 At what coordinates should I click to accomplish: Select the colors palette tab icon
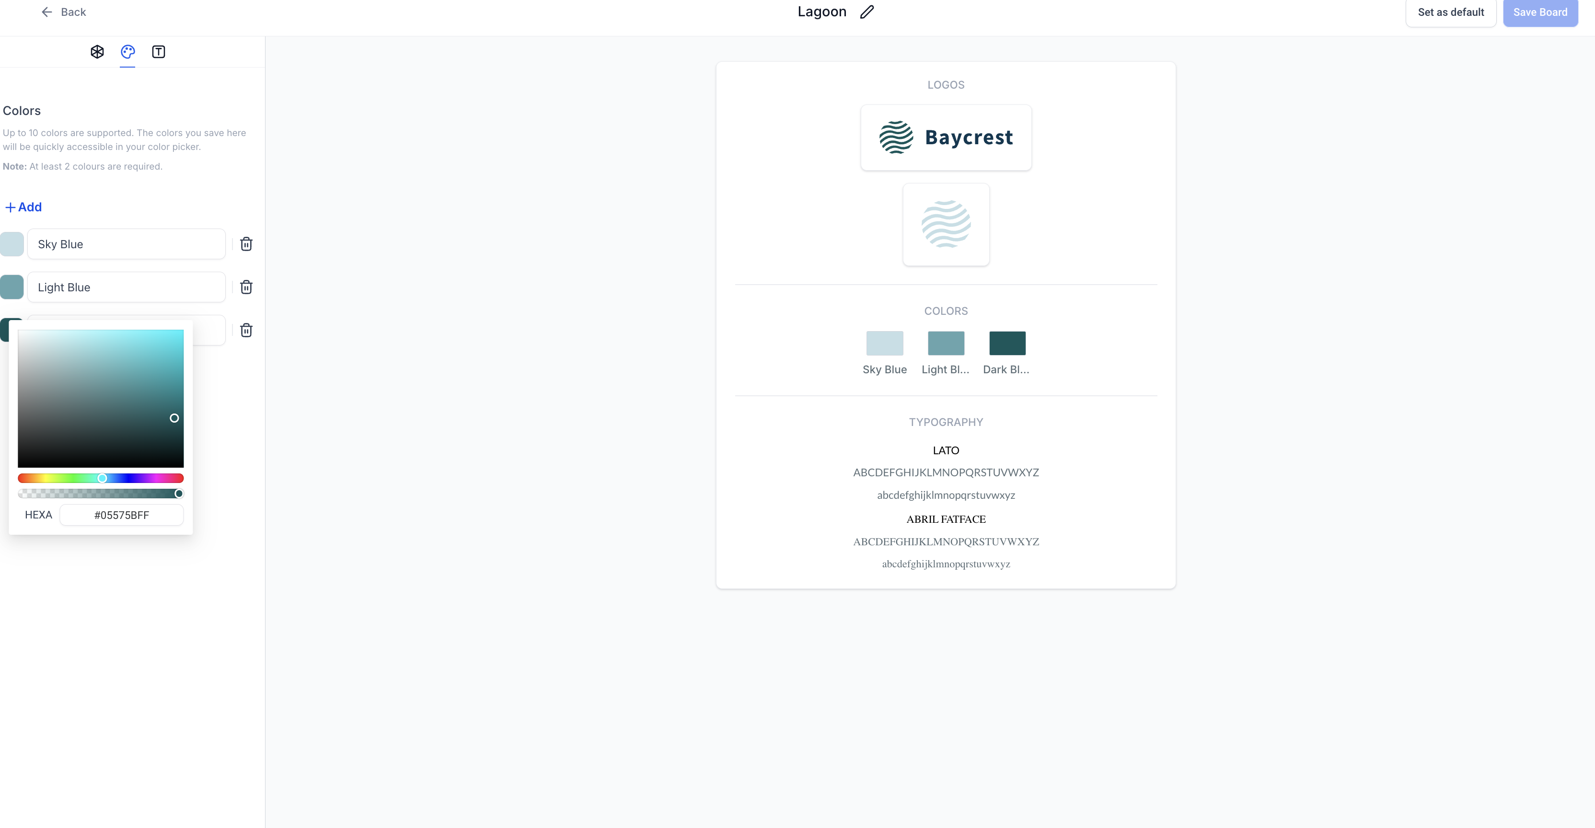pyautogui.click(x=127, y=52)
